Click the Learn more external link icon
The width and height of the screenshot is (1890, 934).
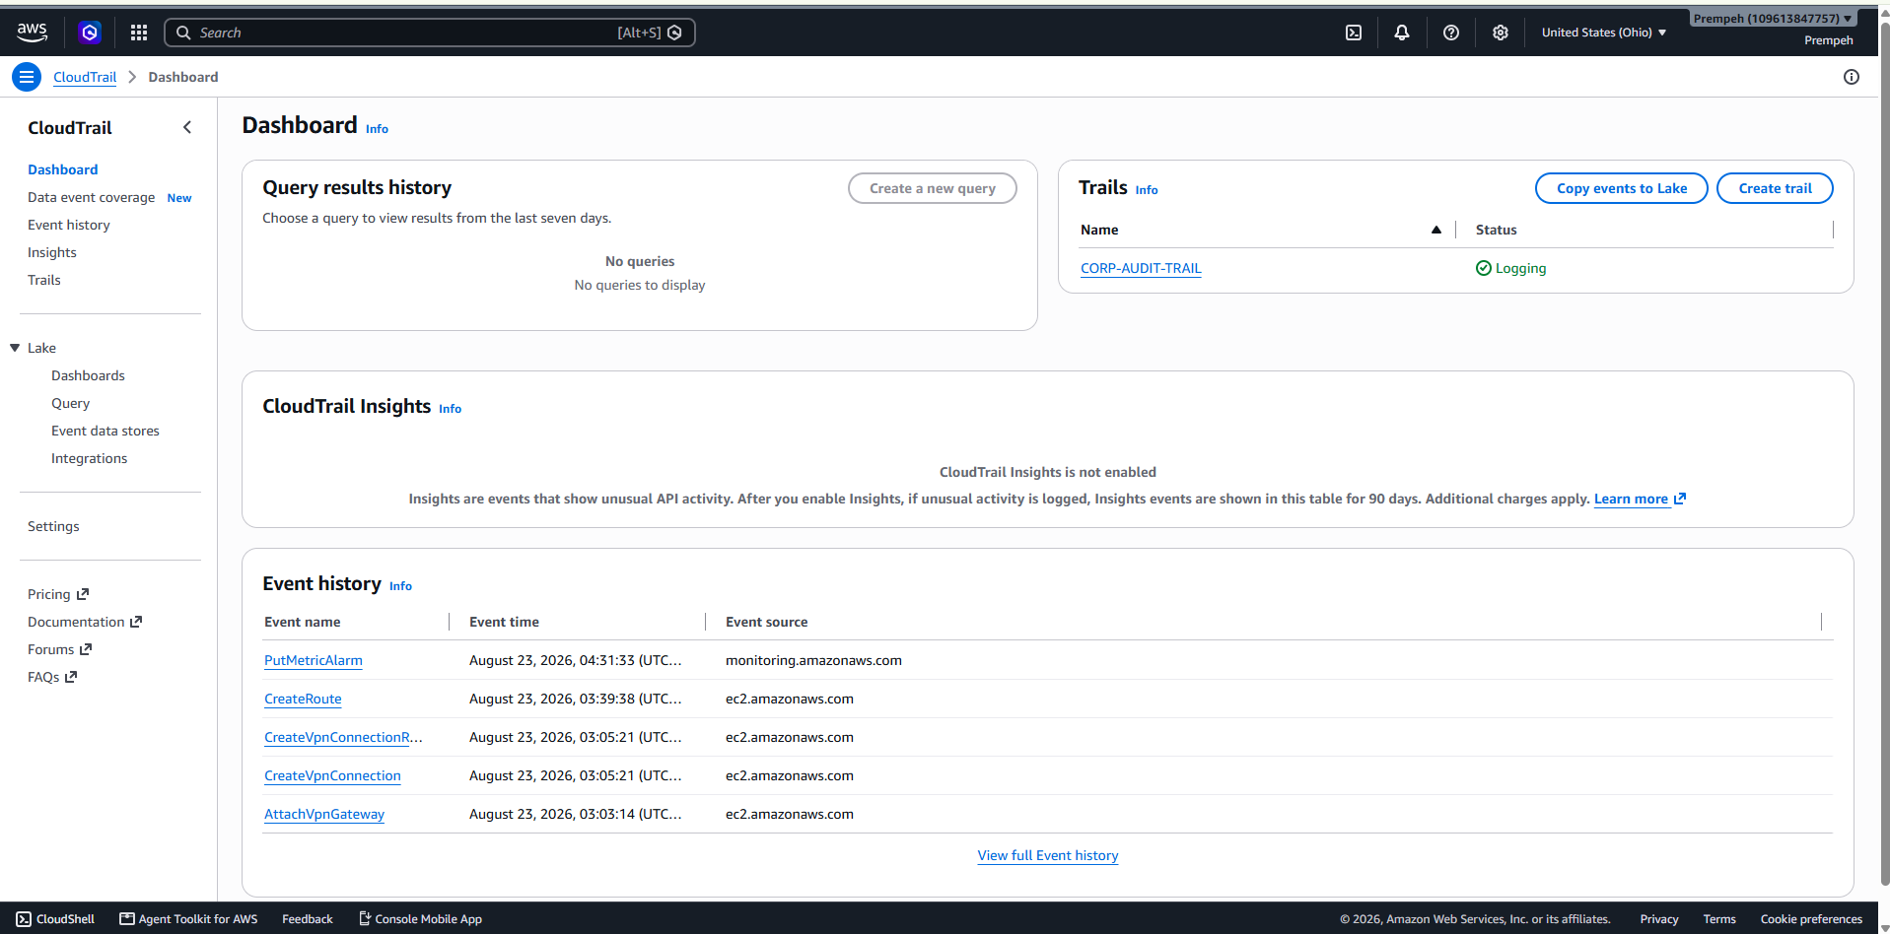1680,499
